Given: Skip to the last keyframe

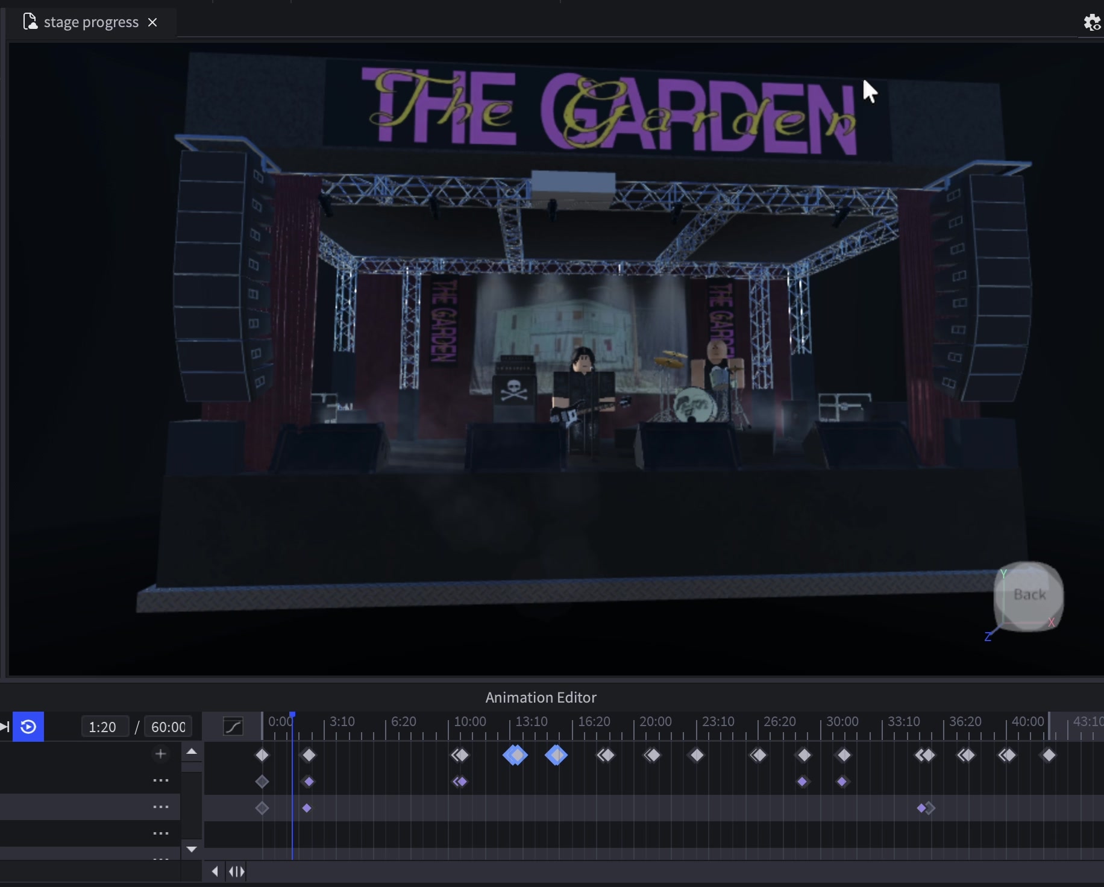Looking at the screenshot, I should point(4,727).
